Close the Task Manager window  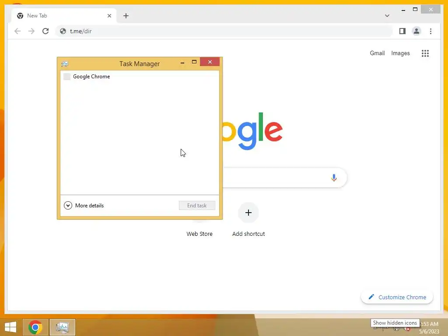[x=210, y=62]
